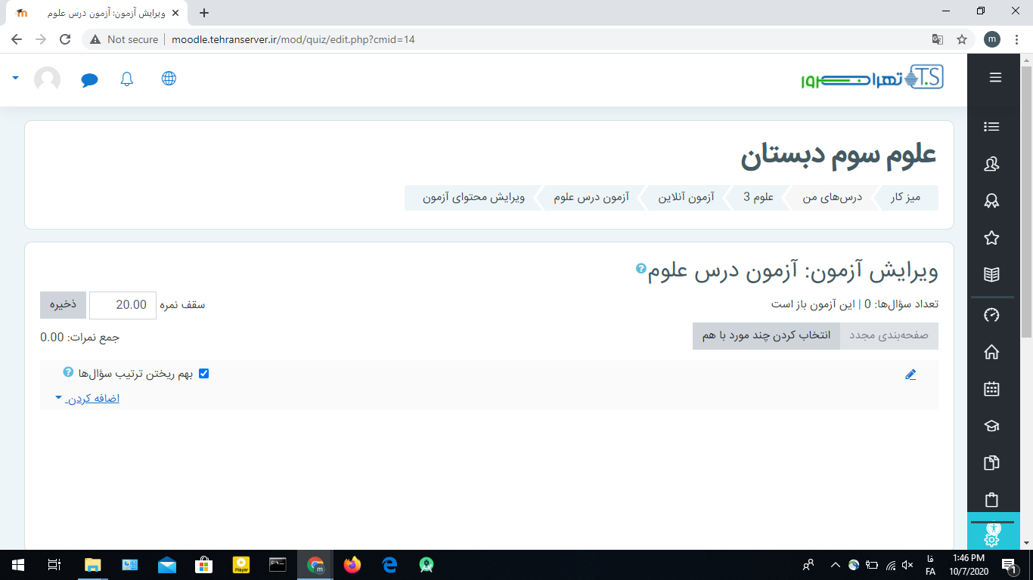Click the help icon beside quiz title
1033x580 pixels.
pos(641,268)
